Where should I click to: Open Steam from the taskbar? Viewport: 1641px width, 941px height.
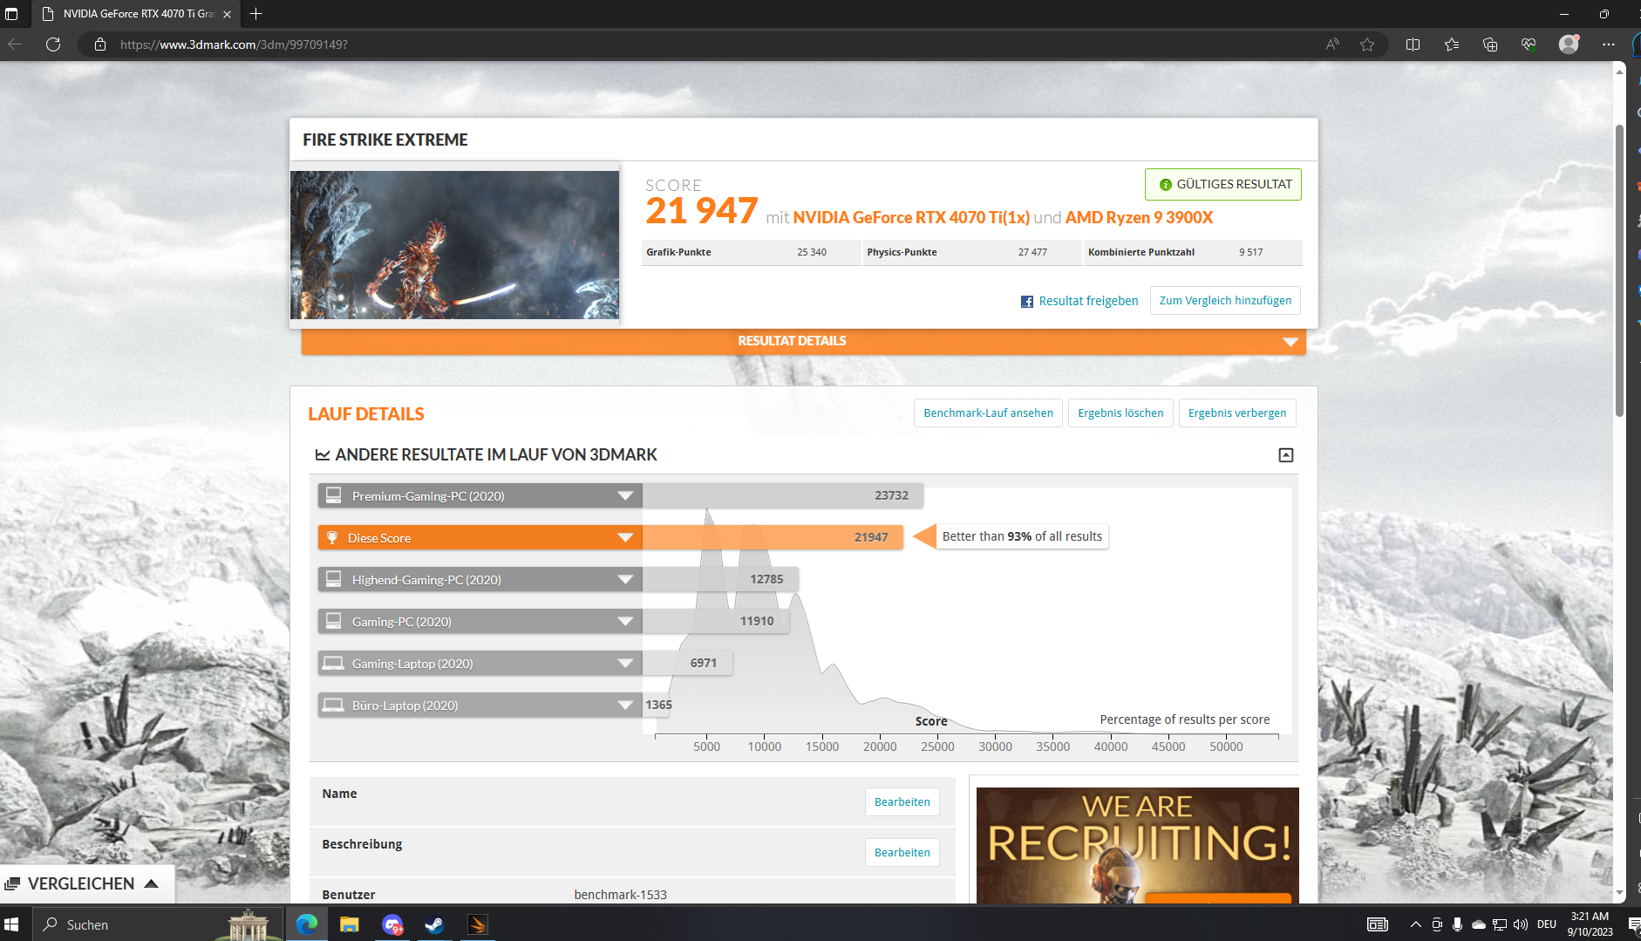coord(434,924)
